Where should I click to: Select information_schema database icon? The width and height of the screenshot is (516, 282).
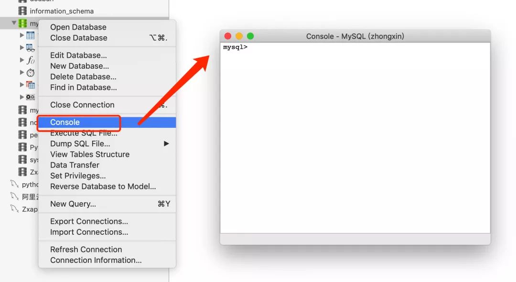coord(22,11)
